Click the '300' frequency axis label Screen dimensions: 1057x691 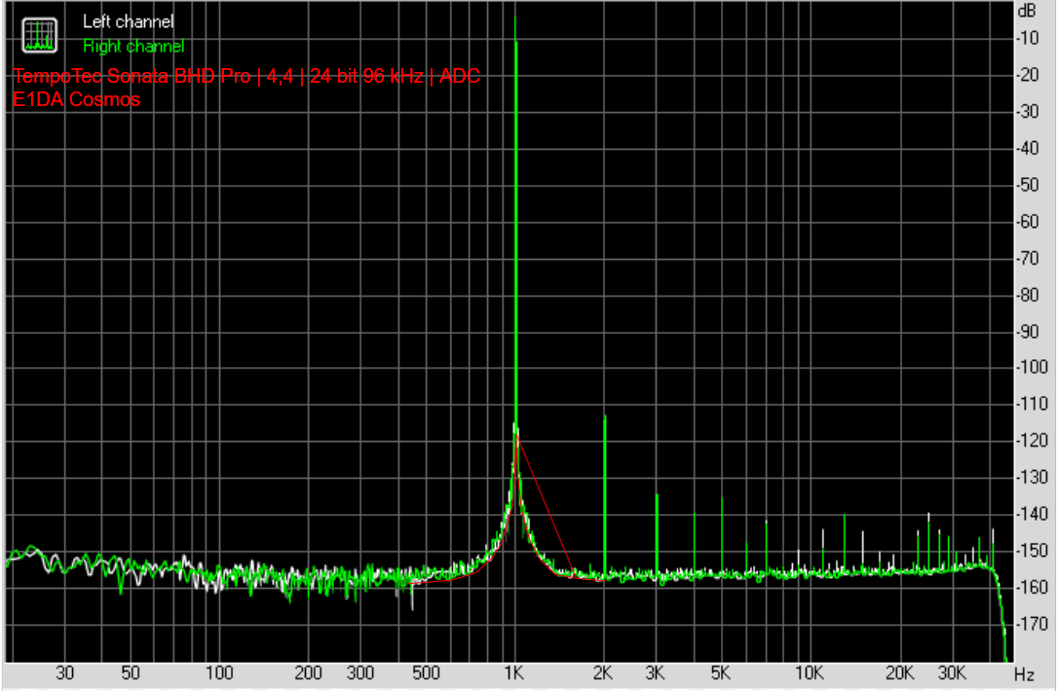360,673
